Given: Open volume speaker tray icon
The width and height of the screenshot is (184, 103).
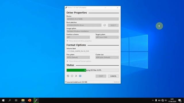Looking at the screenshot, I should pos(166,100).
